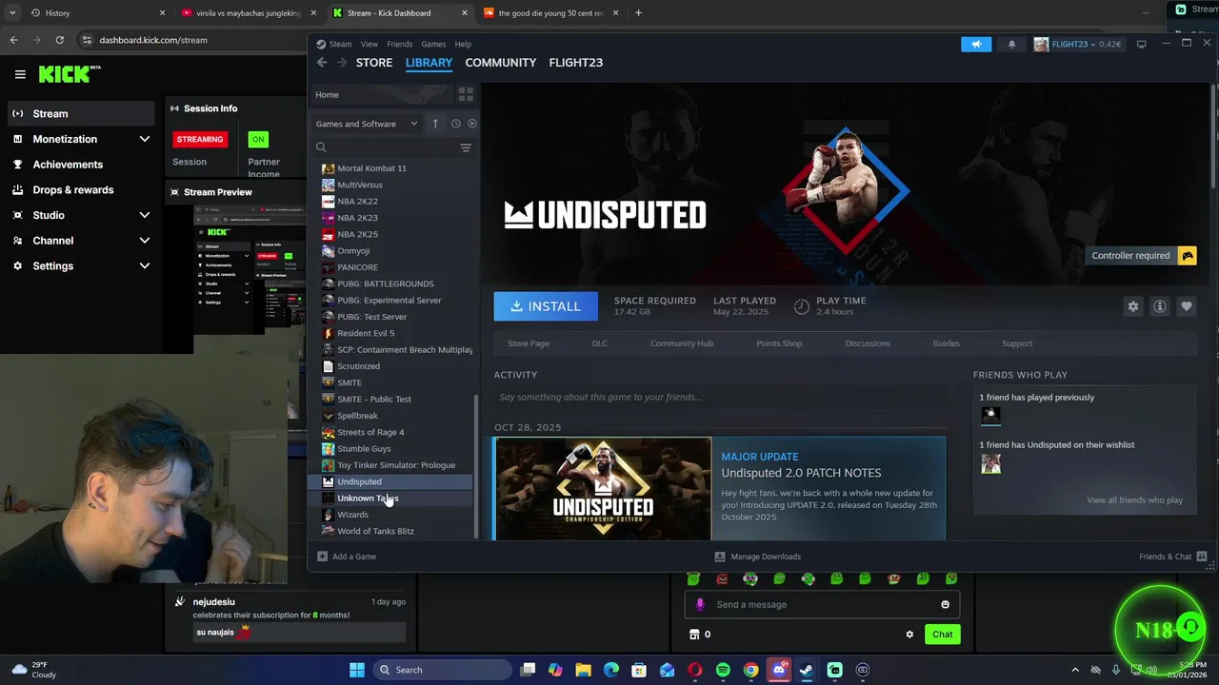Click the Kick hamburger menu icon

click(x=20, y=74)
